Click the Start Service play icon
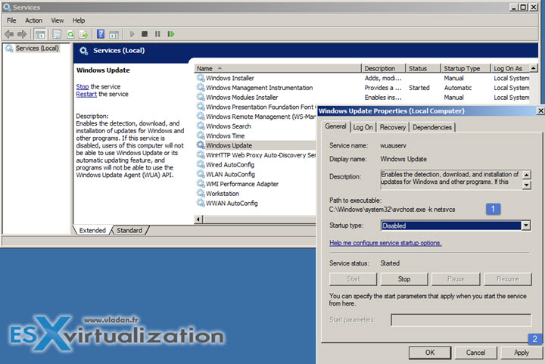Screen dimensions: 545x364 click(132, 34)
